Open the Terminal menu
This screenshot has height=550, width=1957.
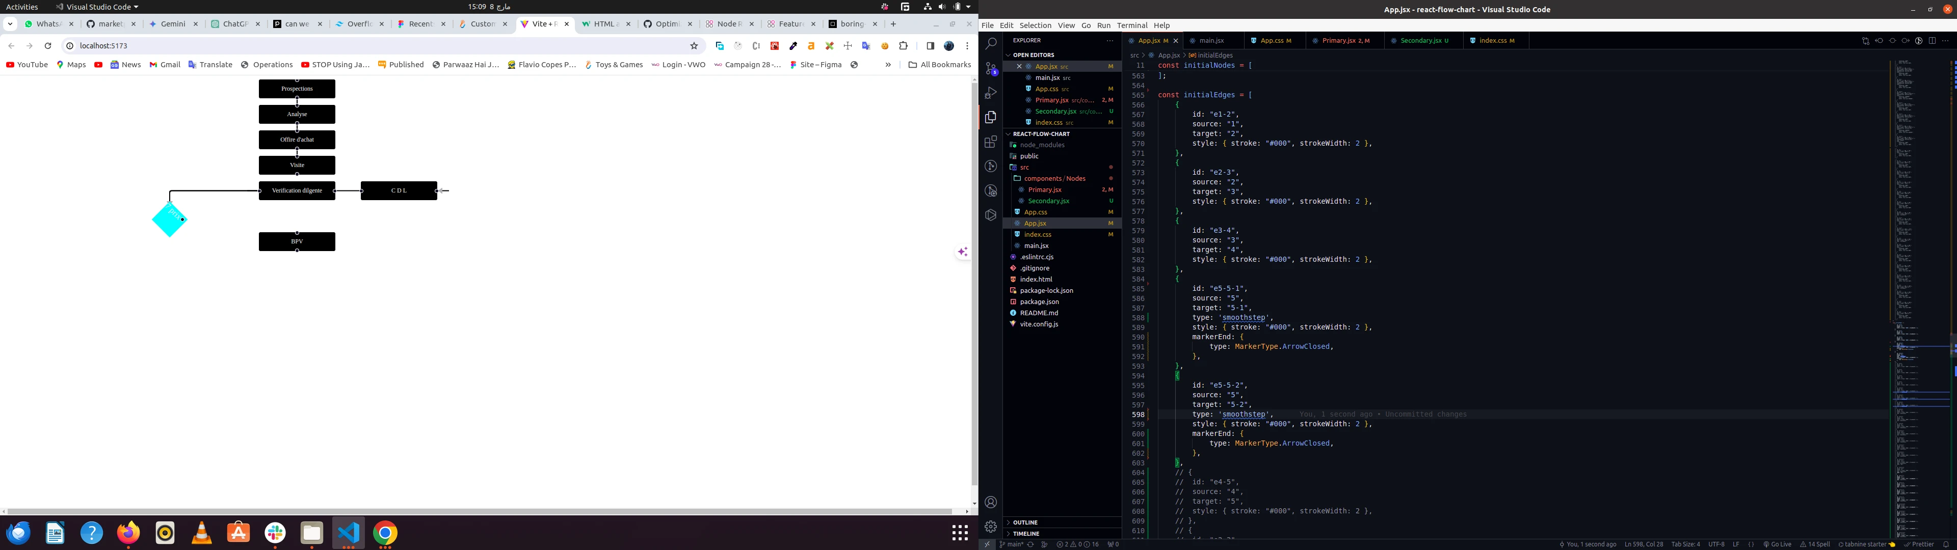click(1132, 25)
